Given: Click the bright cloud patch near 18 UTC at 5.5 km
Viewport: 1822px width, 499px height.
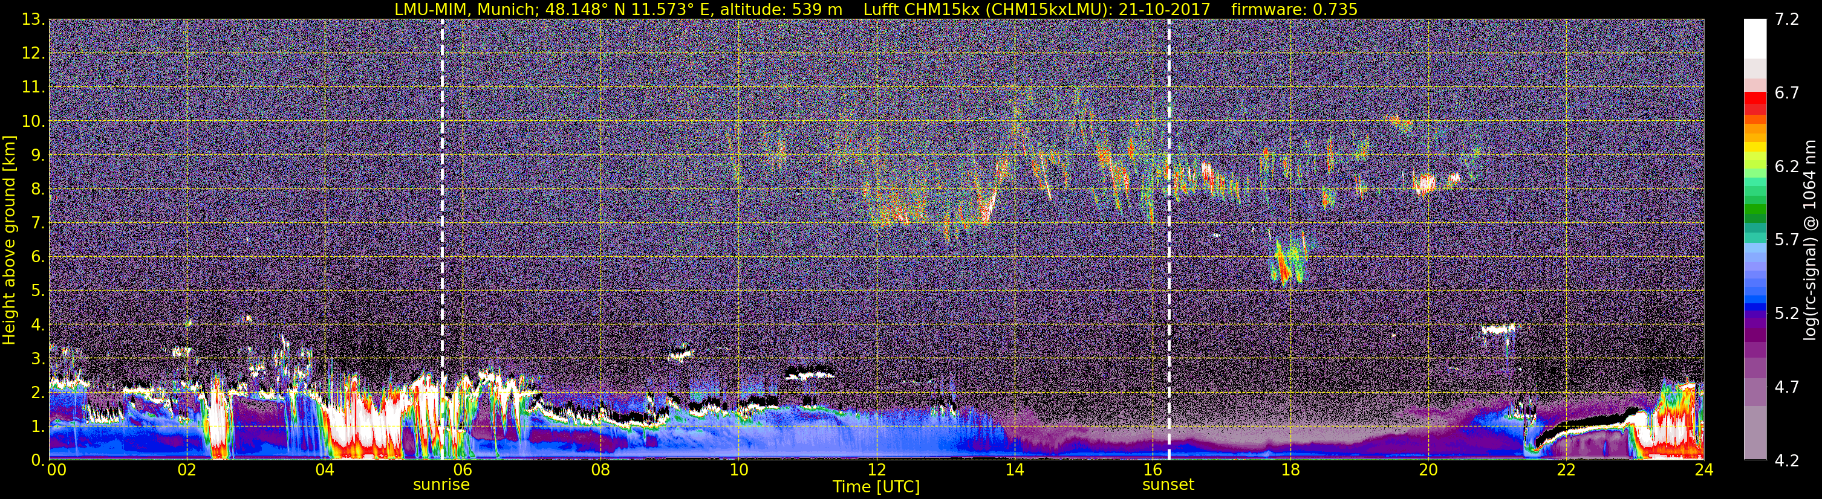Looking at the screenshot, I should (1289, 261).
